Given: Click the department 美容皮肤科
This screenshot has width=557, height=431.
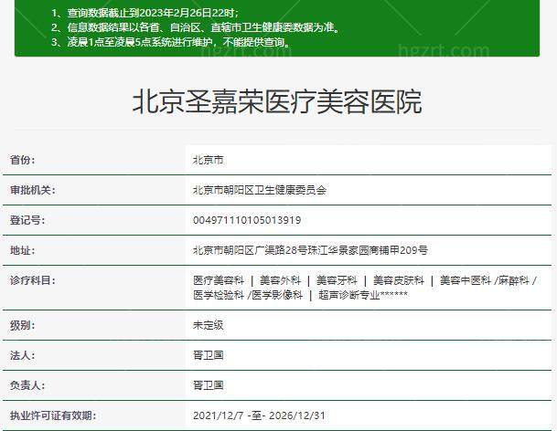Looking at the screenshot, I should [399, 280].
